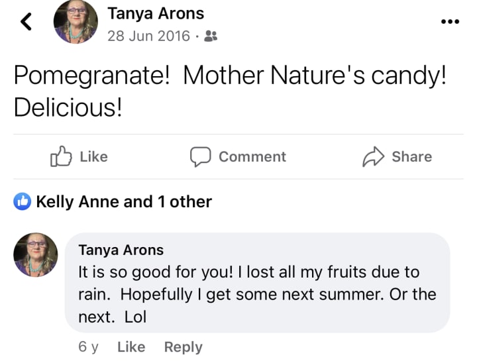Open Tanya Arons' profile from post header name
The height and width of the screenshot is (363, 477).
tap(156, 13)
